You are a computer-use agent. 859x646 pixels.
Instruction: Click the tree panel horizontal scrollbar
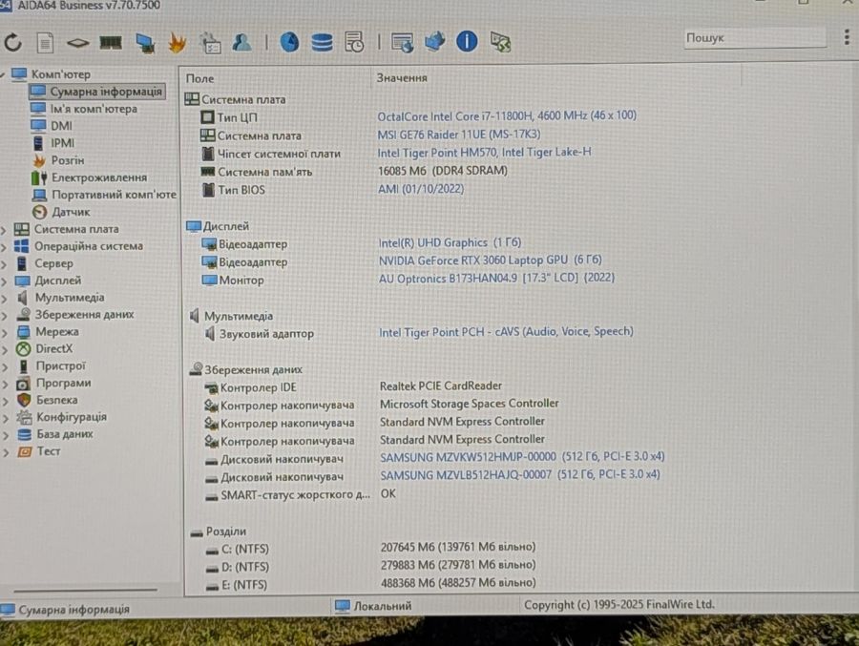click(85, 591)
